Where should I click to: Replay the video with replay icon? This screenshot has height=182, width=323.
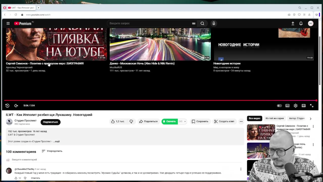tap(7, 106)
